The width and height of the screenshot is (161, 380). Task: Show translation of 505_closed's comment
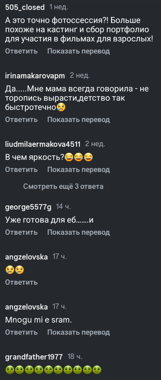point(78,51)
